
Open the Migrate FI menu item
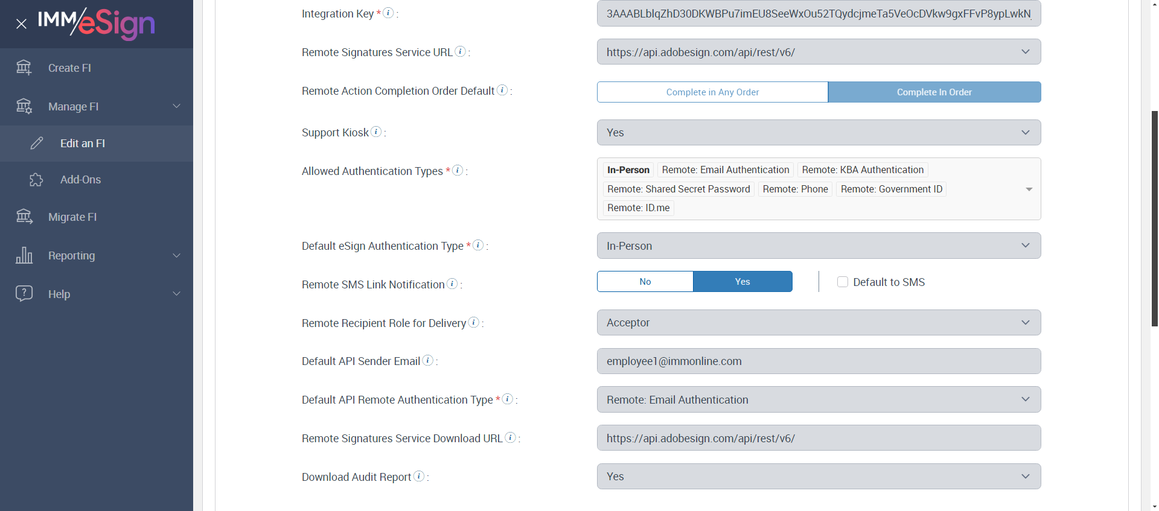[x=72, y=217]
